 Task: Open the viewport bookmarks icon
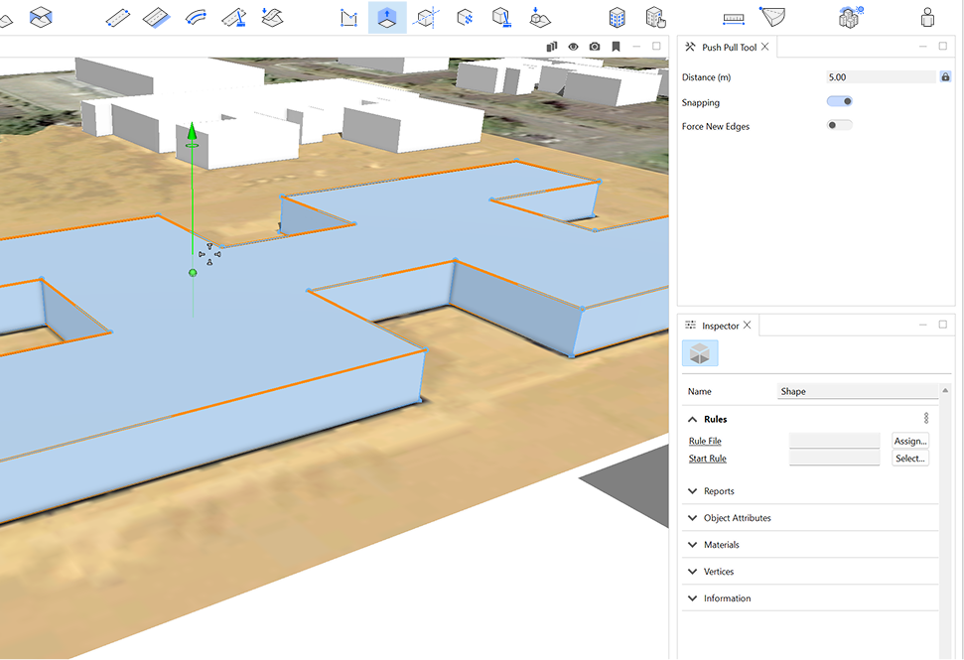(x=616, y=47)
